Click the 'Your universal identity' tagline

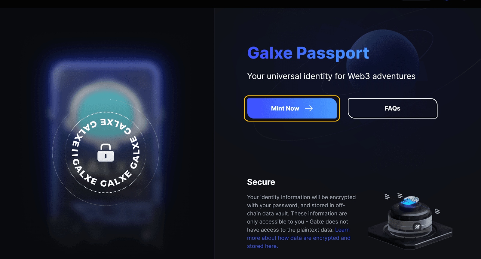point(331,76)
